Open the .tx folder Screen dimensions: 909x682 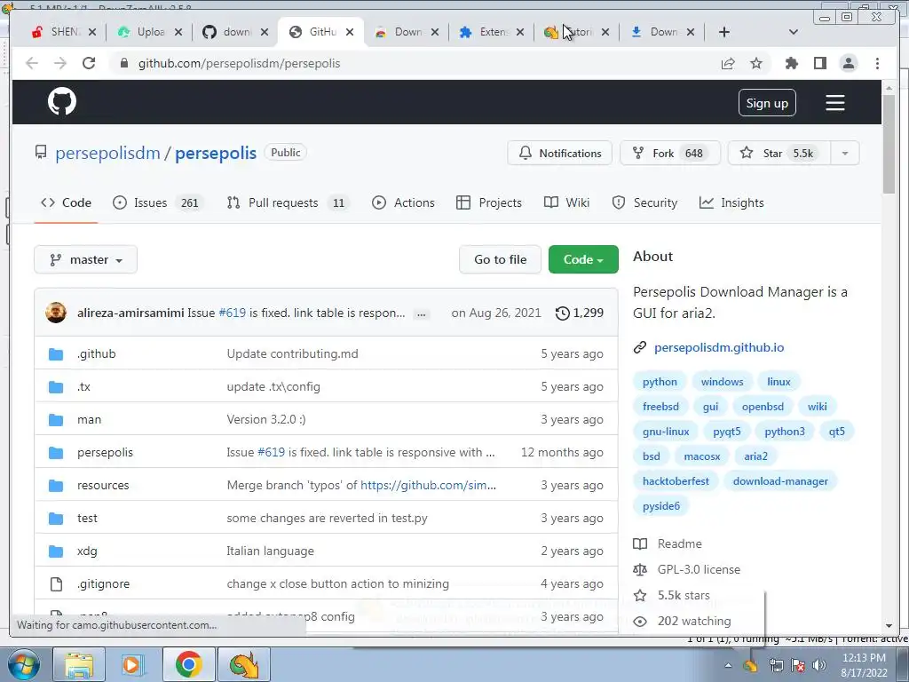tap(83, 387)
